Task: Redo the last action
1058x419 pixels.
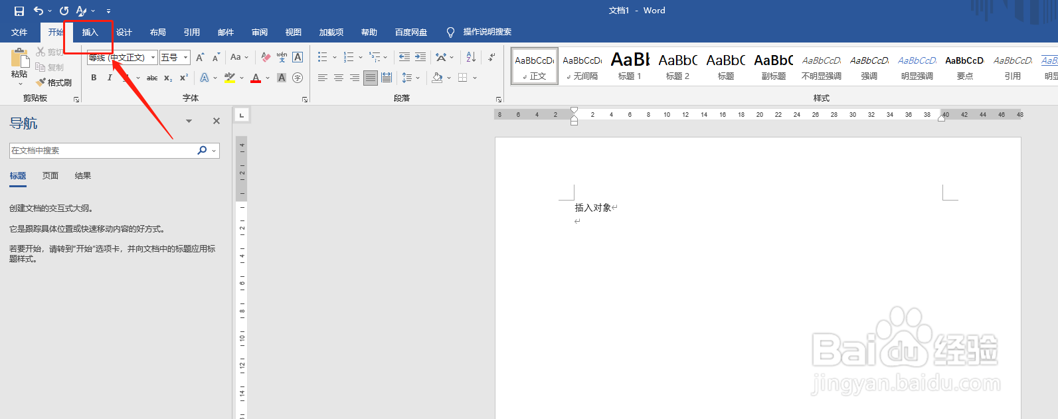Action: tap(64, 11)
